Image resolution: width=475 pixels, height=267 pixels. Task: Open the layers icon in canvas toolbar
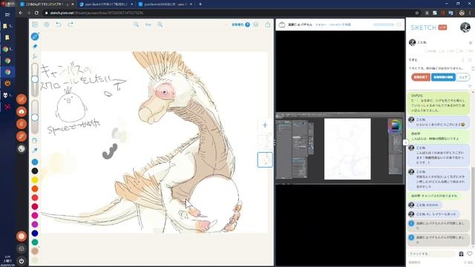click(256, 24)
